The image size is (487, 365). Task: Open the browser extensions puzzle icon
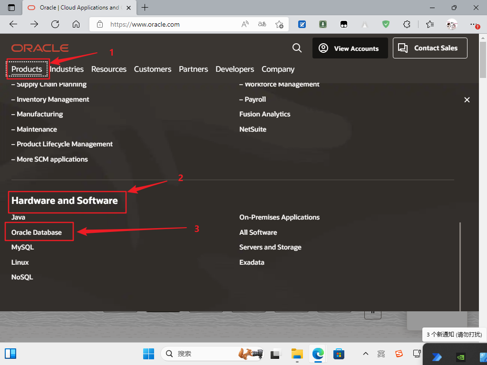(x=407, y=23)
